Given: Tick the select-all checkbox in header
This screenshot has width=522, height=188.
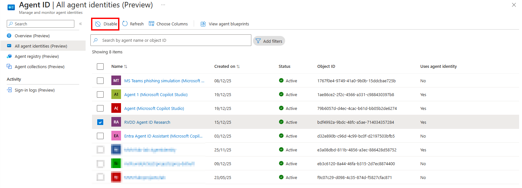Looking at the screenshot, I should point(100,67).
